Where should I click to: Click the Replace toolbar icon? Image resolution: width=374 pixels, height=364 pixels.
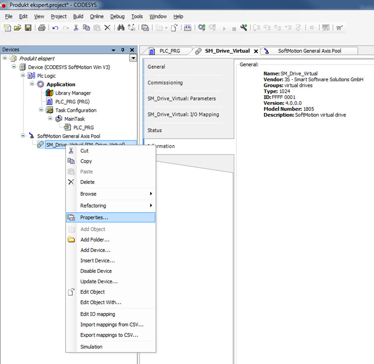[x=131, y=28]
